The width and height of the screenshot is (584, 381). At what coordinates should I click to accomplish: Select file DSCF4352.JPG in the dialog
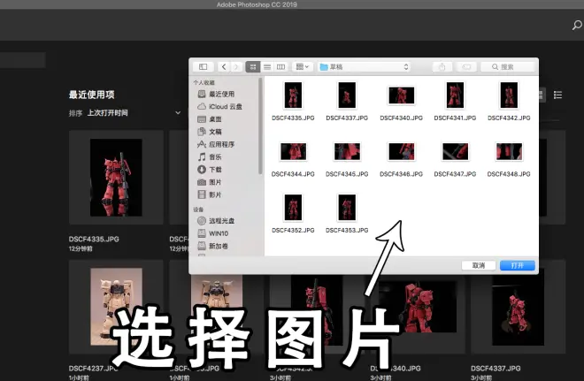pos(293,214)
